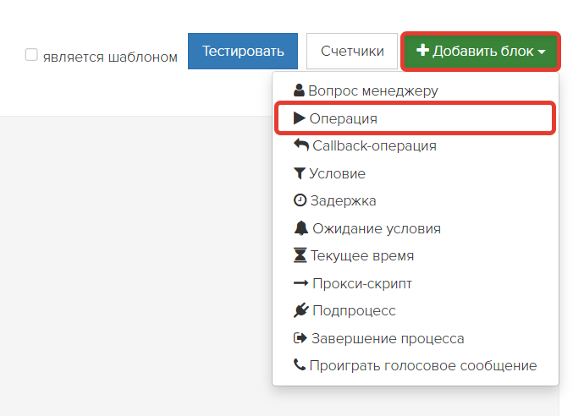Click the person icon beside Вопрос менеджеру
Screen dimensions: 584x416
pyautogui.click(x=299, y=90)
